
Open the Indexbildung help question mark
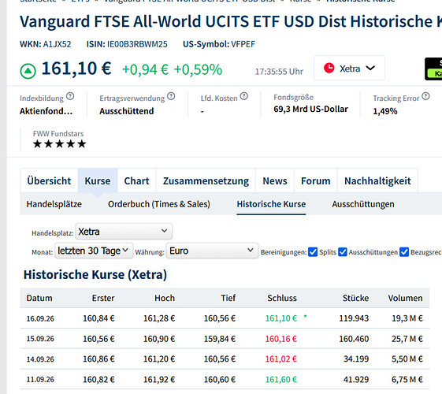point(70,97)
